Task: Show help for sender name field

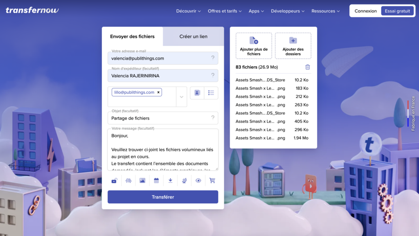Action: point(213,75)
